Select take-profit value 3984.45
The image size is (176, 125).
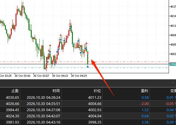[x=12, y=110]
